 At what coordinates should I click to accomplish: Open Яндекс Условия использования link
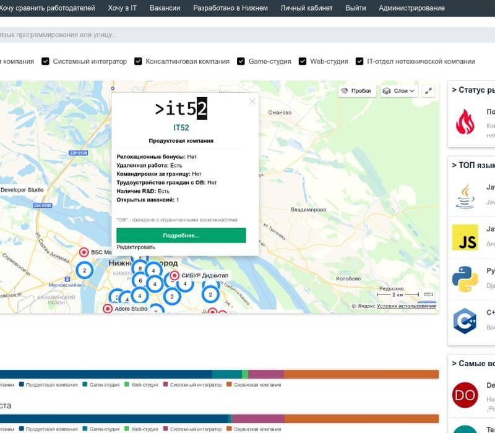coord(406,306)
